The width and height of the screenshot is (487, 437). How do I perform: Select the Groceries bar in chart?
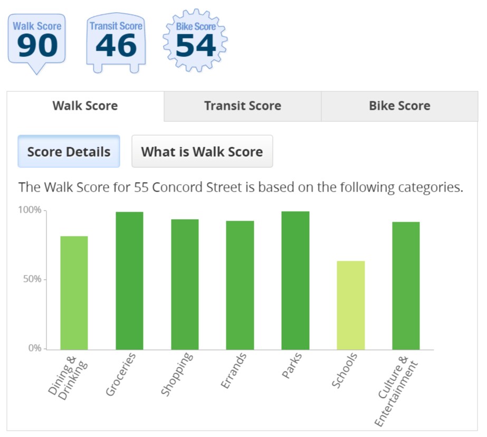[129, 281]
